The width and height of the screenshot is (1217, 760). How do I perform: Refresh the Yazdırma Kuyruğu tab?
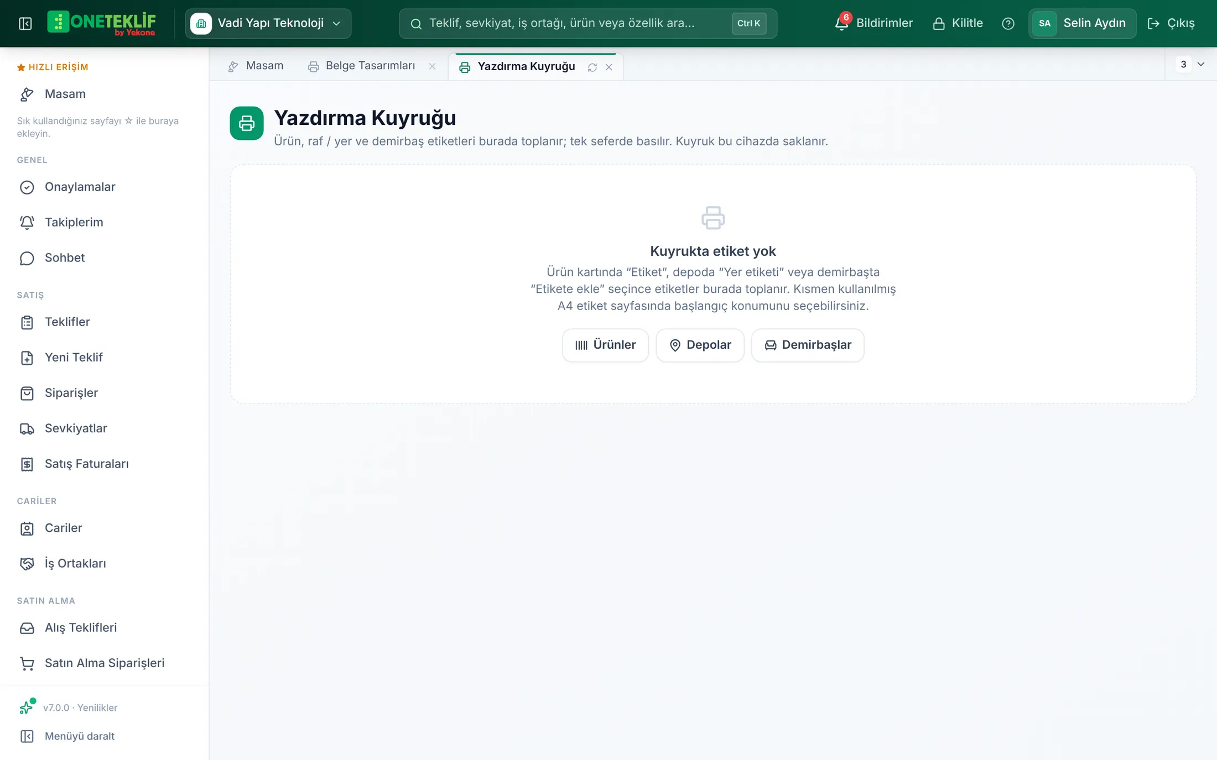click(592, 67)
